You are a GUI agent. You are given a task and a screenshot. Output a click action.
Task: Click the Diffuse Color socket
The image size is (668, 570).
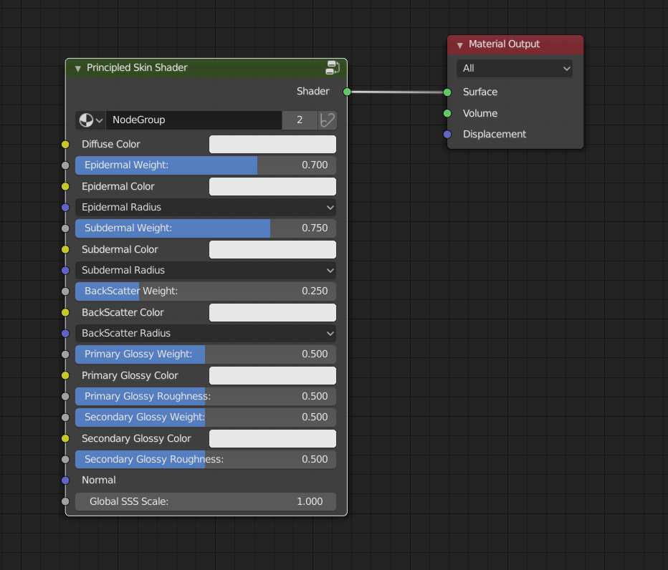pos(65,145)
